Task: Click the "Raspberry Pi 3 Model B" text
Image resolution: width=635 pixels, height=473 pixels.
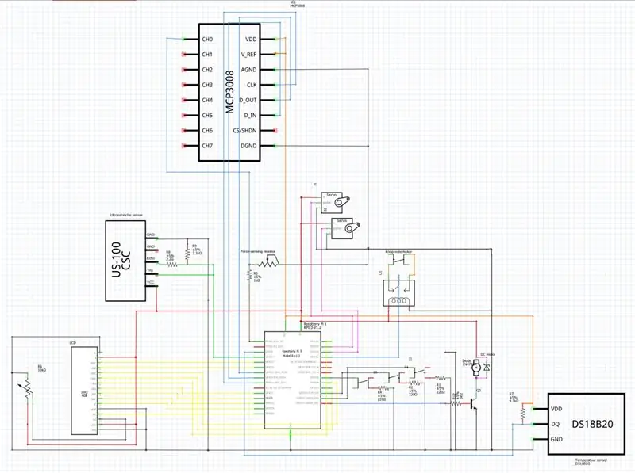Action: [291, 353]
